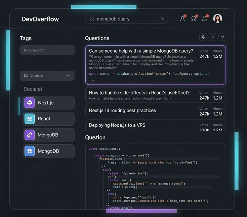
Task: Clear the search with the X icon
Action: [x=163, y=19]
